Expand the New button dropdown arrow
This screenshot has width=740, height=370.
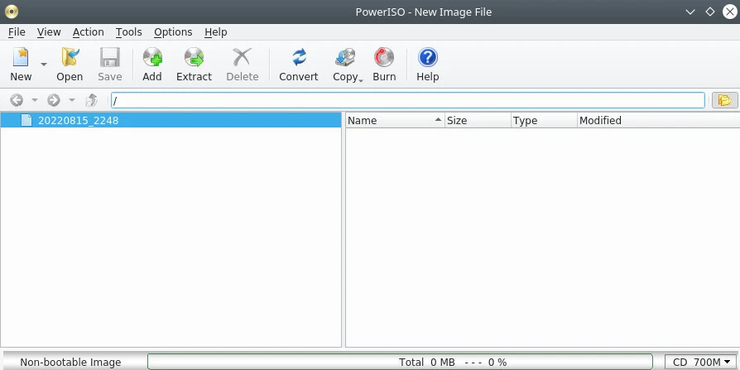[44, 65]
